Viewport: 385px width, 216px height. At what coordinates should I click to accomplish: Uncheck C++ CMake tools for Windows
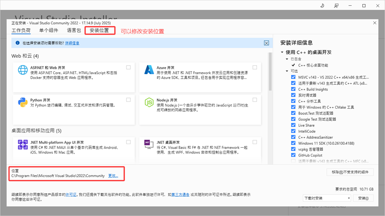coord(293,107)
